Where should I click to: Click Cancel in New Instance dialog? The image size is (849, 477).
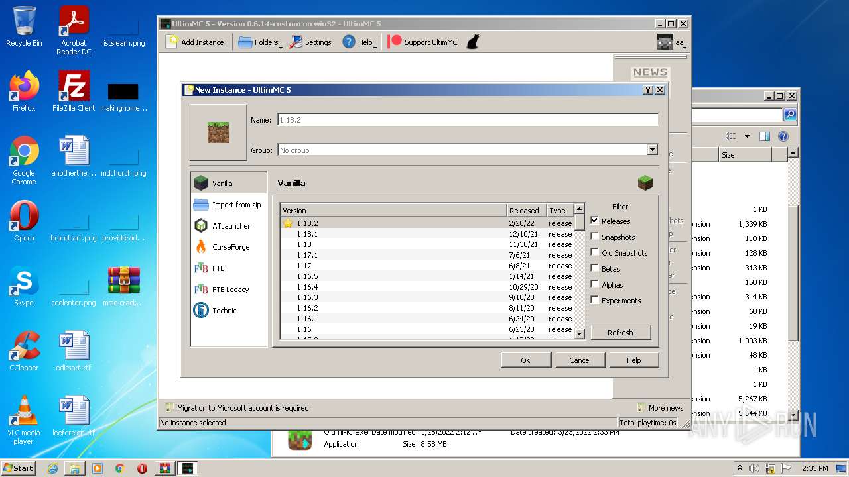tap(580, 360)
